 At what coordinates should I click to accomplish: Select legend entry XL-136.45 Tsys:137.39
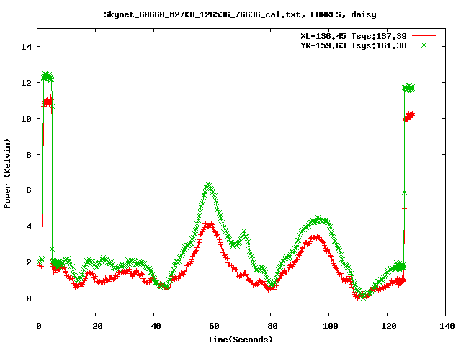[x=354, y=36]
